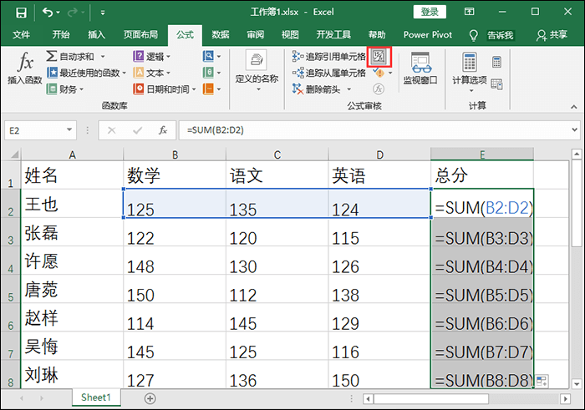Image resolution: width=585 pixels, height=410 pixels.
Task: Click Trace Precedents (追踪引用单元格)
Action: pyautogui.click(x=329, y=57)
